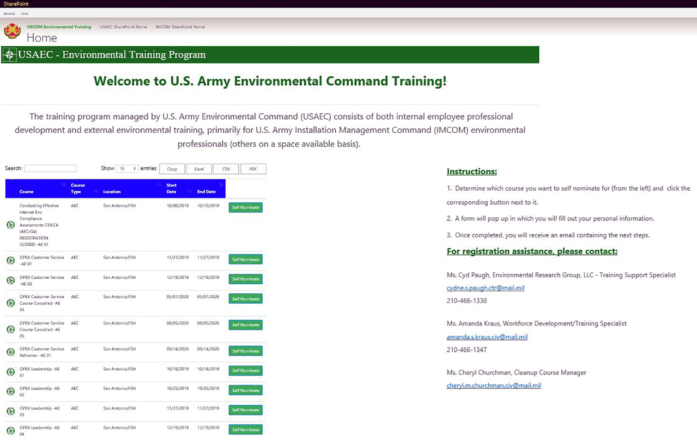The height and width of the screenshot is (443, 697).
Task: Self Nominate for OPEX Leadership -AE 02
Action: coord(245,390)
